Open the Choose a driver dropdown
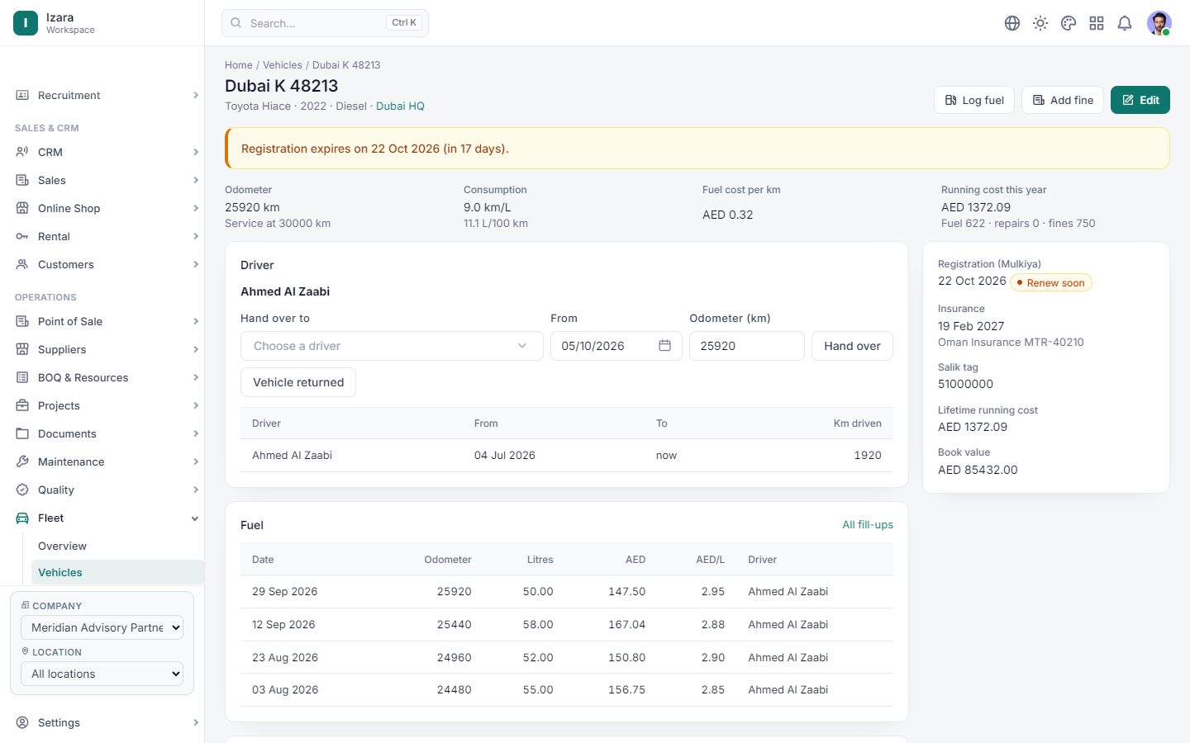 tap(392, 346)
